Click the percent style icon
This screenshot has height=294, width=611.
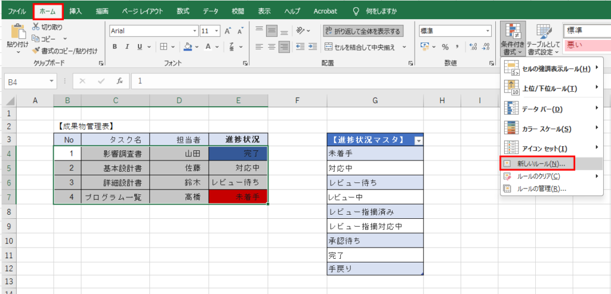pyautogui.click(x=445, y=47)
